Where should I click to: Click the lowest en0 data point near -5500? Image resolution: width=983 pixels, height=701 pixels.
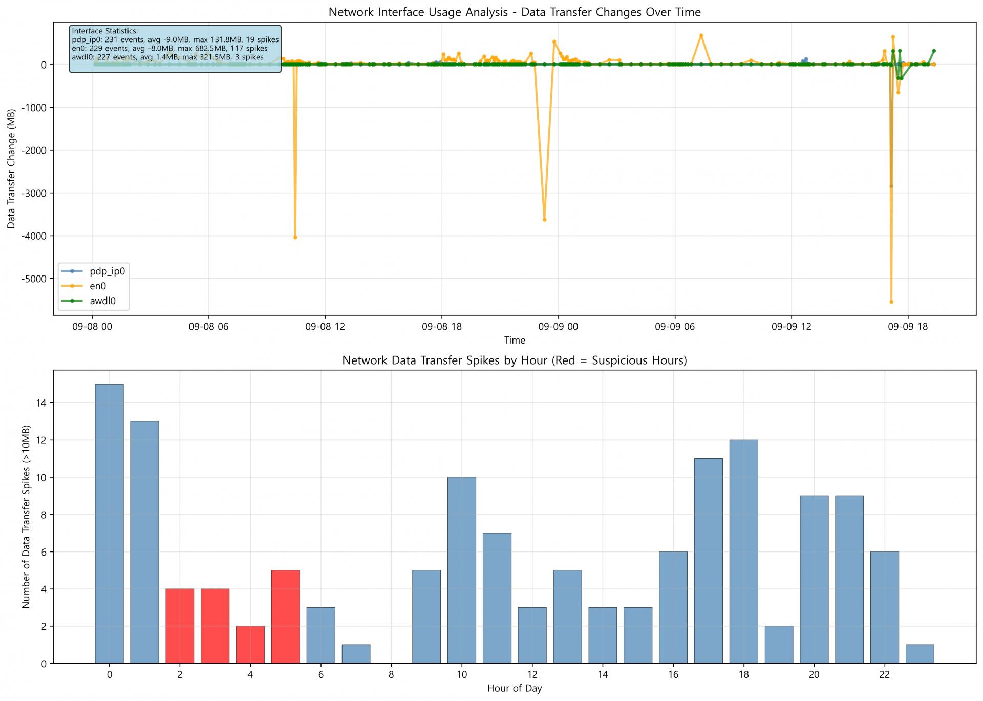click(891, 302)
